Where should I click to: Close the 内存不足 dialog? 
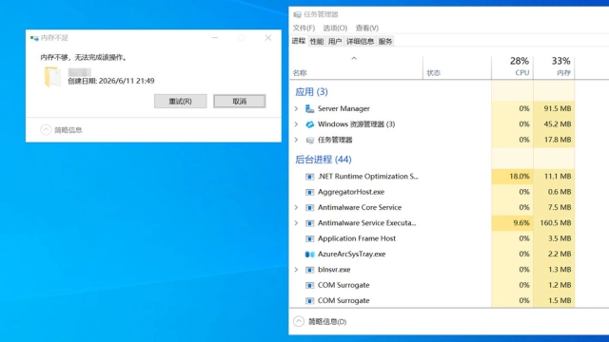tap(268, 38)
